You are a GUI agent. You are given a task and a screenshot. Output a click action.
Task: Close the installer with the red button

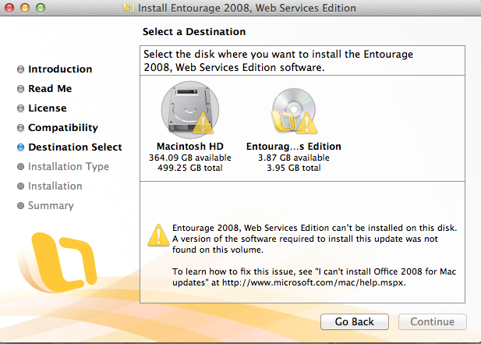pos(9,8)
